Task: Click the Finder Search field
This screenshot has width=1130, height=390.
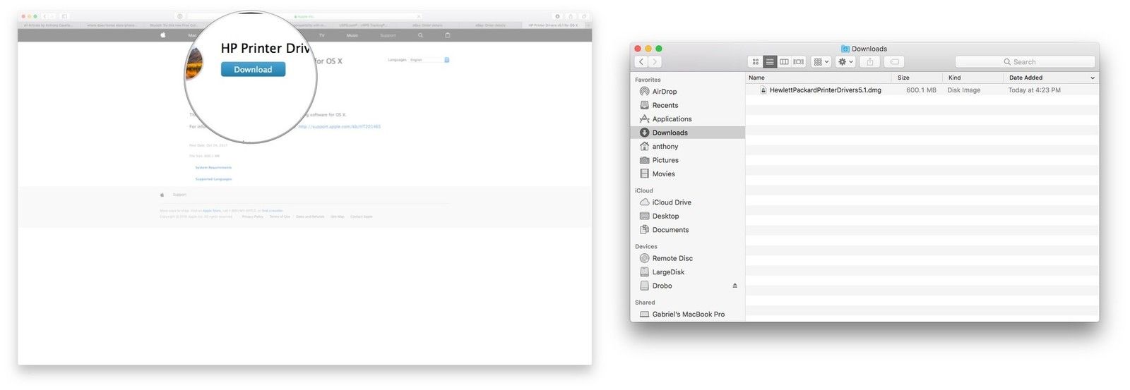Action: 1025,62
